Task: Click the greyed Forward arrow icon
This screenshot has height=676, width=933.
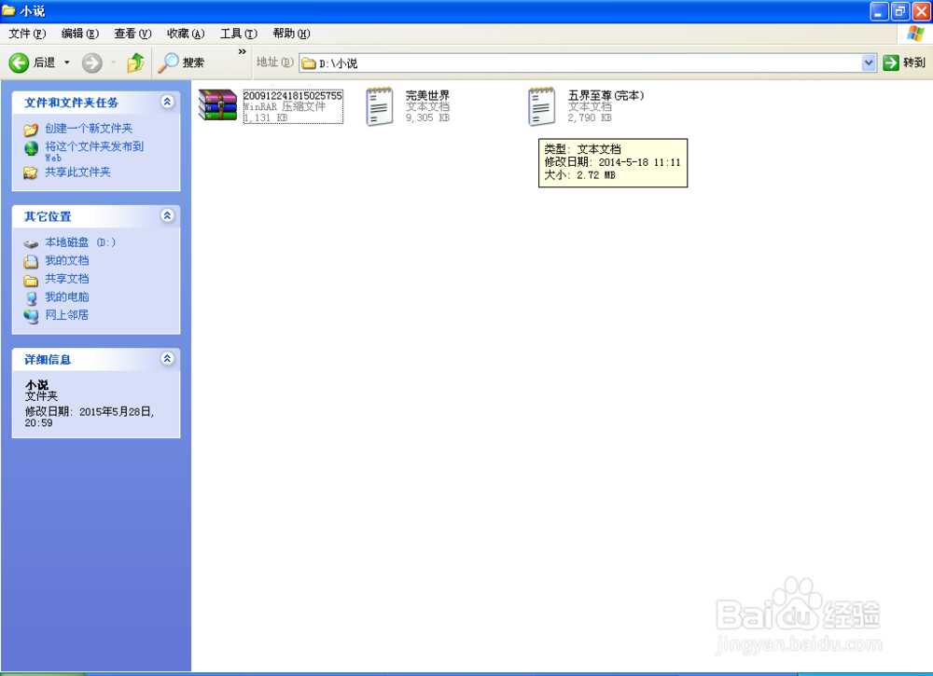Action: click(x=91, y=62)
